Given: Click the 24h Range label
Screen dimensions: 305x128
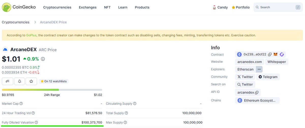Looking at the screenshot, I should [x=52, y=95].
